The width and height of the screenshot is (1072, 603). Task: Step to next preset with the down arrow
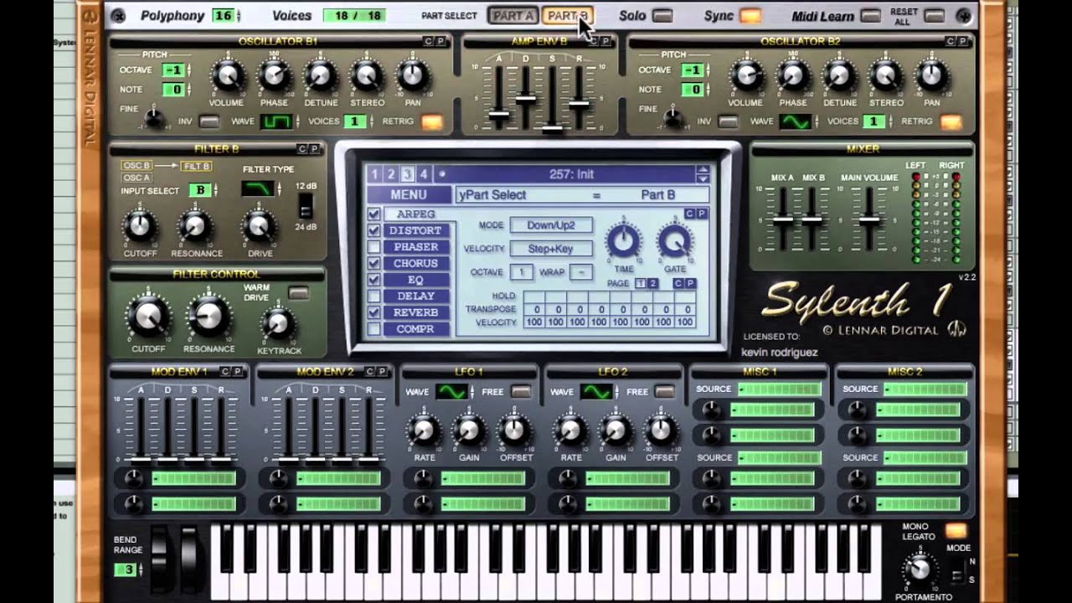pyautogui.click(x=703, y=178)
